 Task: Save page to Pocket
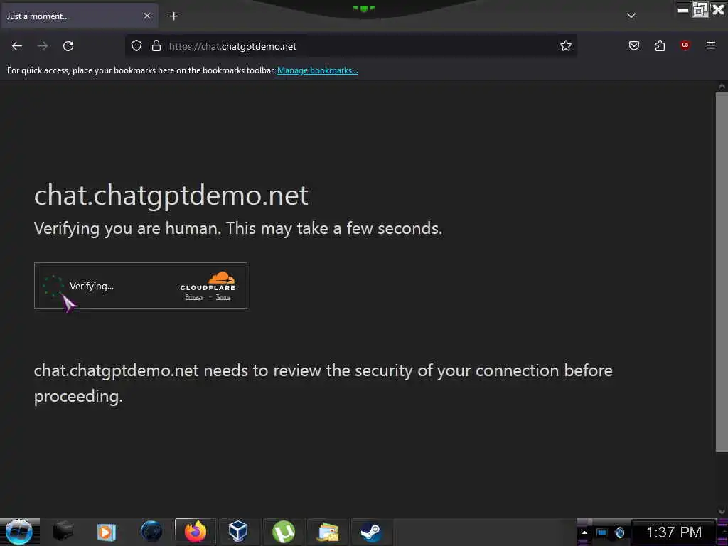pyautogui.click(x=634, y=45)
